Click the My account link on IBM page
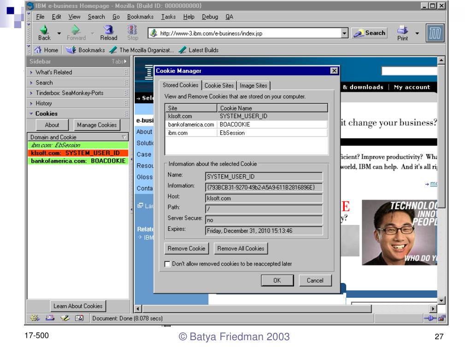This screenshot has width=472, height=354. coord(412,87)
